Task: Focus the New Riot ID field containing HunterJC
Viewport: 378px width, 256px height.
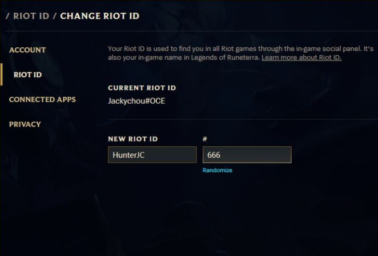Action: click(x=152, y=155)
